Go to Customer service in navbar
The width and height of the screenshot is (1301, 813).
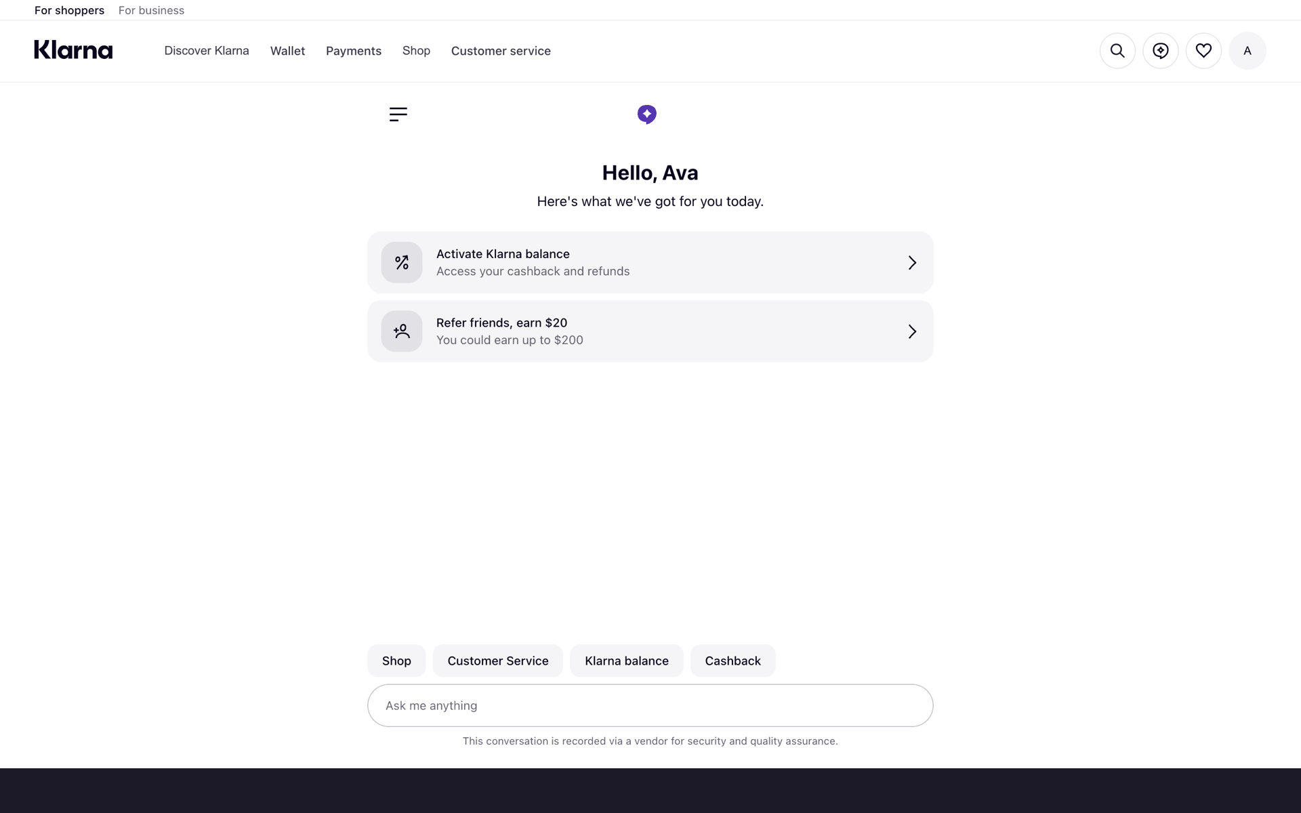501,51
